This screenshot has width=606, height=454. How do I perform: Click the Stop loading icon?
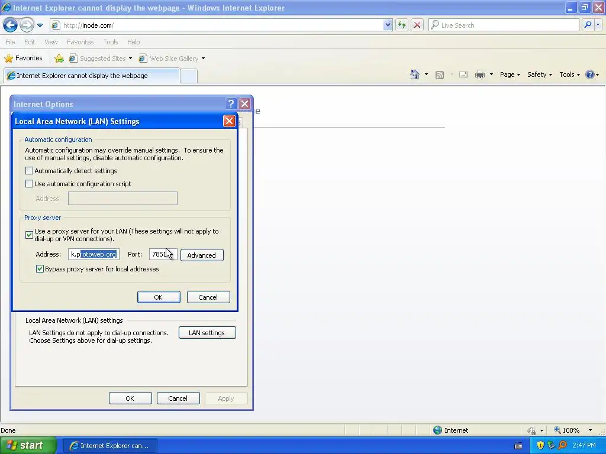(417, 25)
